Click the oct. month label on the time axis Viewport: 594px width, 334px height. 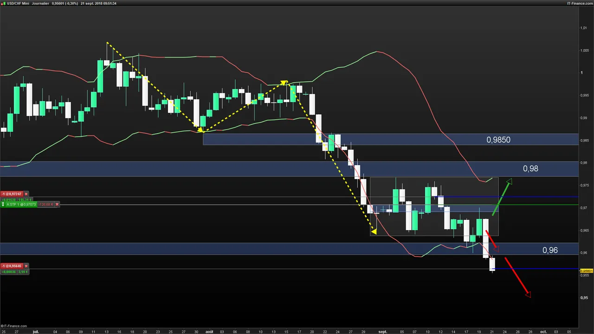coord(543,332)
